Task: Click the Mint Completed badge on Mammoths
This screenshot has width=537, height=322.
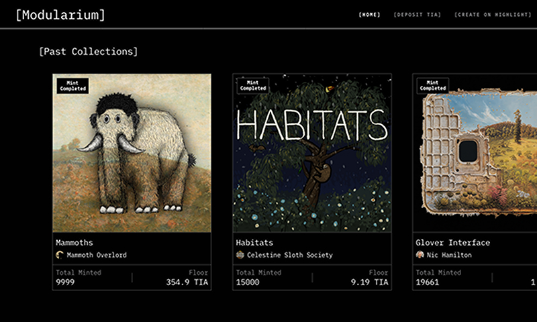Action: [72, 86]
